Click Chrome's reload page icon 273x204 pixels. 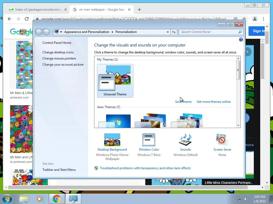(x=27, y=19)
